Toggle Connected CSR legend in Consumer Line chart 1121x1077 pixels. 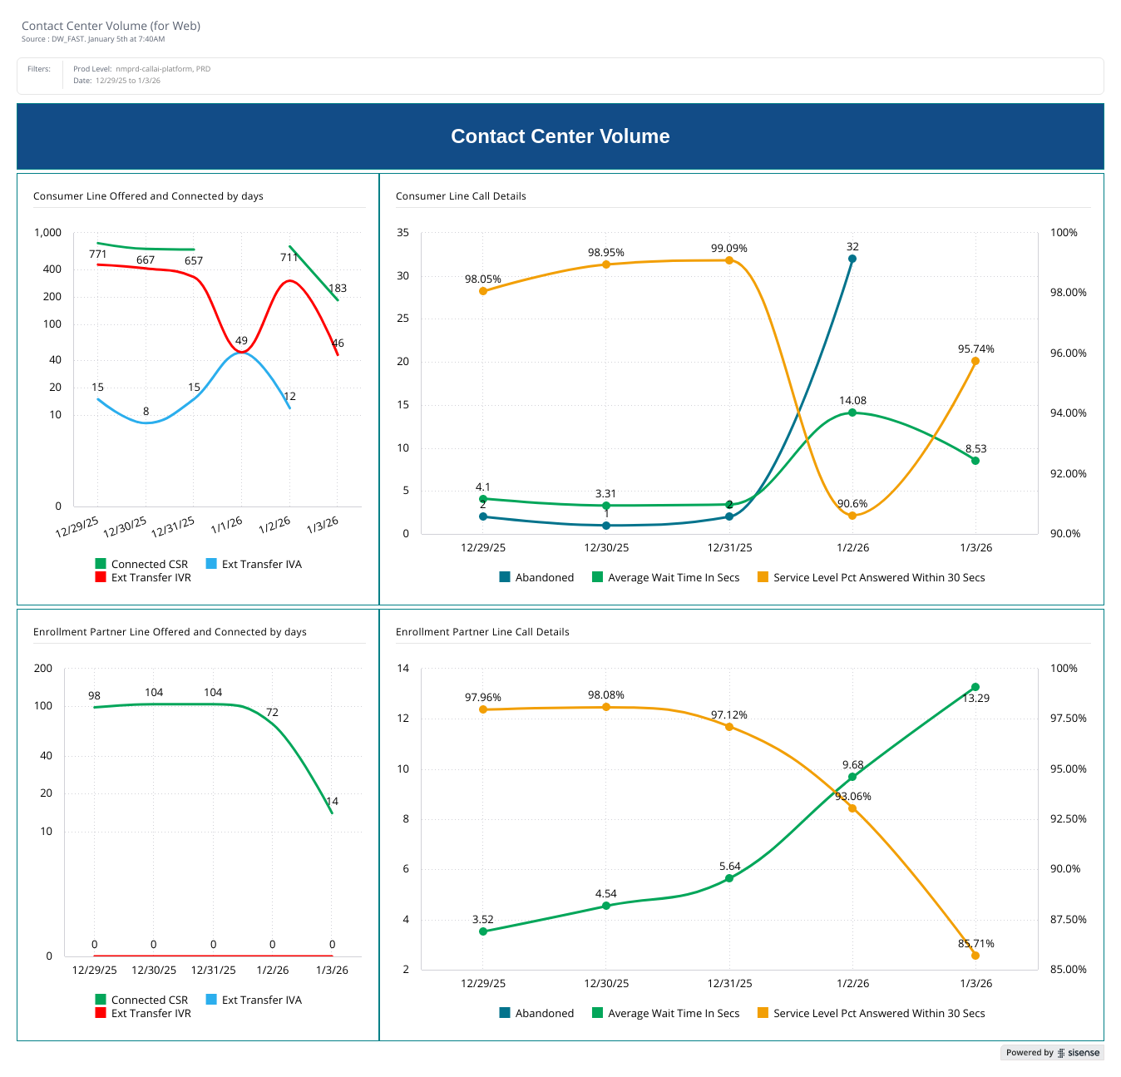click(149, 564)
